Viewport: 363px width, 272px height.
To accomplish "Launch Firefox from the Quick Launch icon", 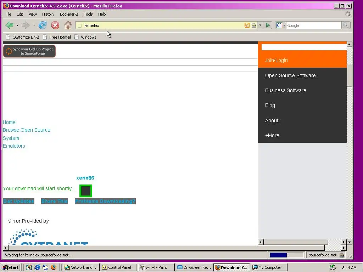I will [54, 267].
